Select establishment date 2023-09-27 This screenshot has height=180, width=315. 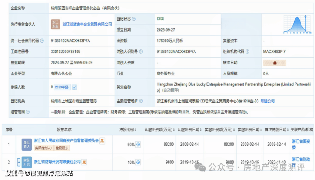pos(166,30)
